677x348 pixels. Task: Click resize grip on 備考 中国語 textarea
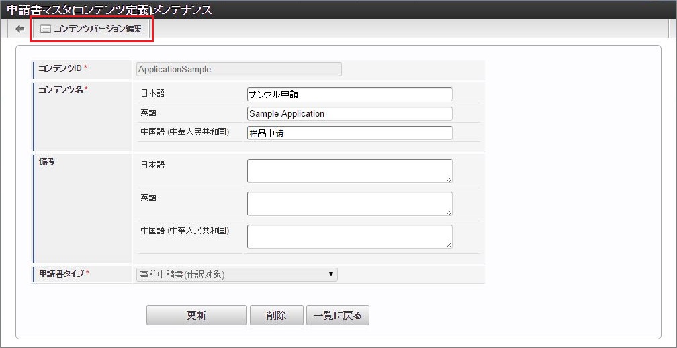pos(449,245)
